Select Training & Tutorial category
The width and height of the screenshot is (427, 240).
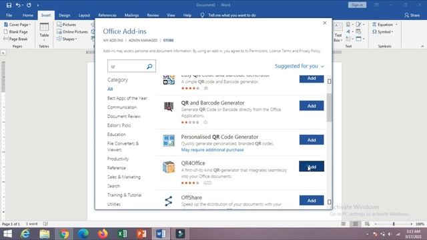(125, 195)
